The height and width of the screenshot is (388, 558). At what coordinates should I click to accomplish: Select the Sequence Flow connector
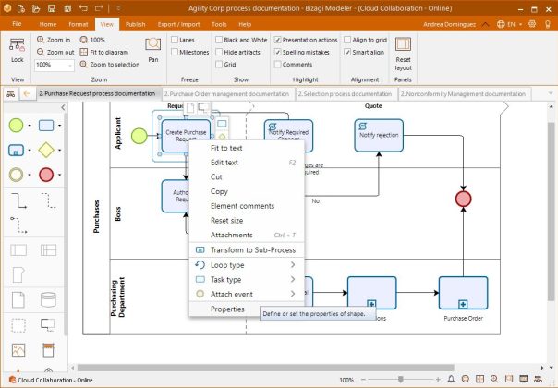(18, 200)
